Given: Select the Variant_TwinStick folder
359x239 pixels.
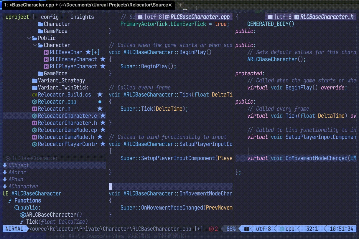Looking at the screenshot, I should click(60, 87).
